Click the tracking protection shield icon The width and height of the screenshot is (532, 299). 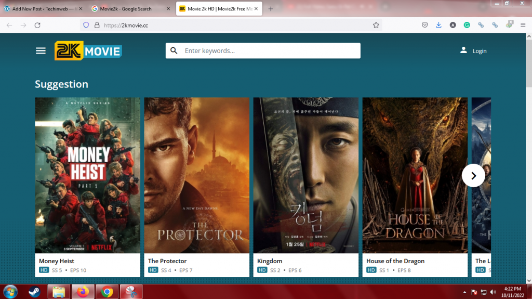[x=86, y=25]
